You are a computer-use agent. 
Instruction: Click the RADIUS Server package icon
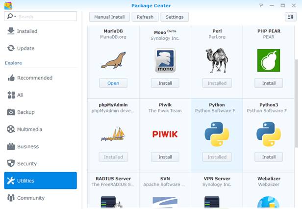(112, 202)
